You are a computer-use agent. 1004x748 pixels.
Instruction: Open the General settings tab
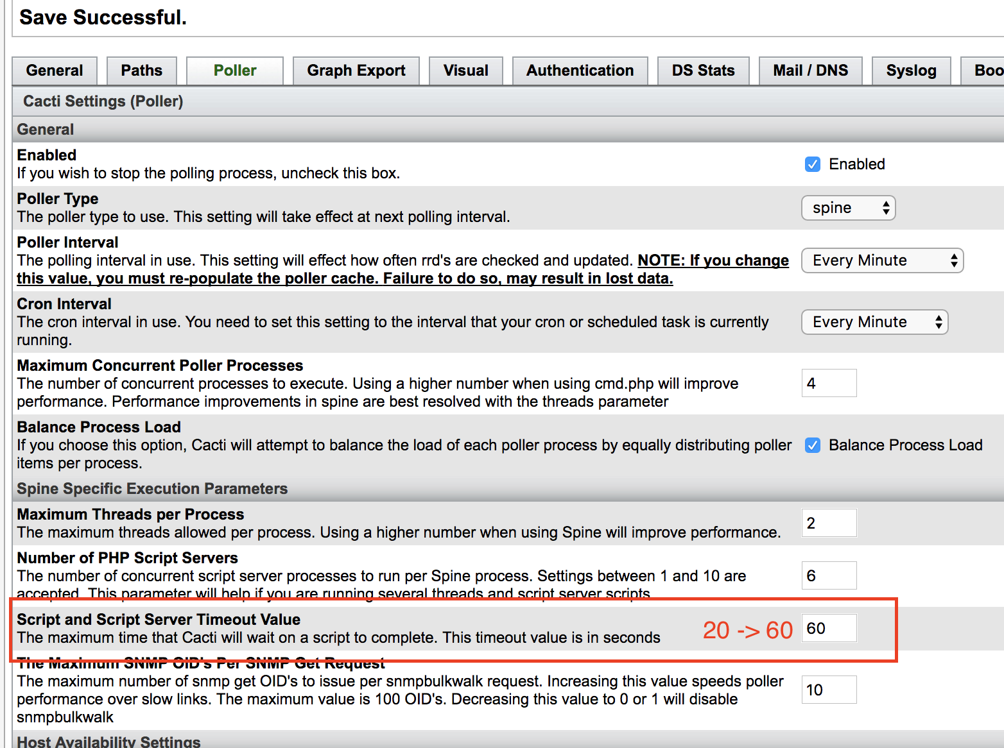(55, 71)
